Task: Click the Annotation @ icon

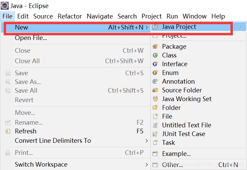Action: [x=155, y=81]
